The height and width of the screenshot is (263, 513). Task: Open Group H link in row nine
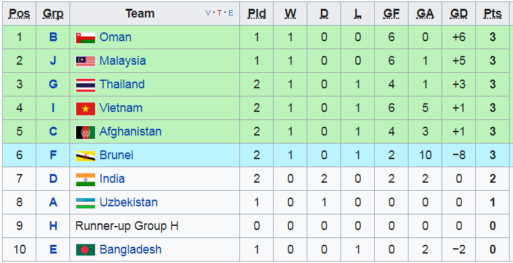(53, 226)
